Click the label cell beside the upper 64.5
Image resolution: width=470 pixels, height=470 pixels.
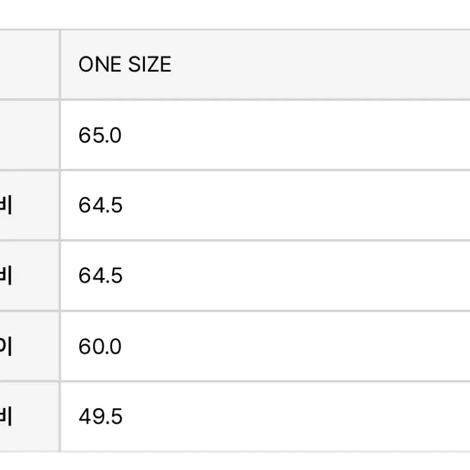[29, 205]
